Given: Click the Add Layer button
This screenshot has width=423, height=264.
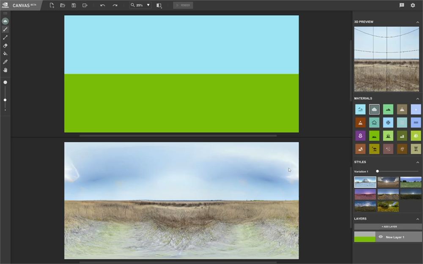Looking at the screenshot, I should 387,226.
